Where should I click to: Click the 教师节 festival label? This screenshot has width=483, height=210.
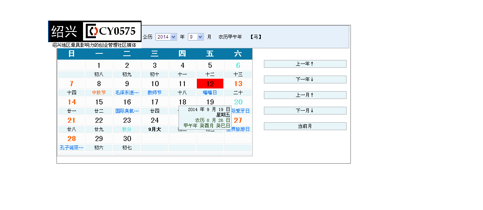tap(155, 93)
